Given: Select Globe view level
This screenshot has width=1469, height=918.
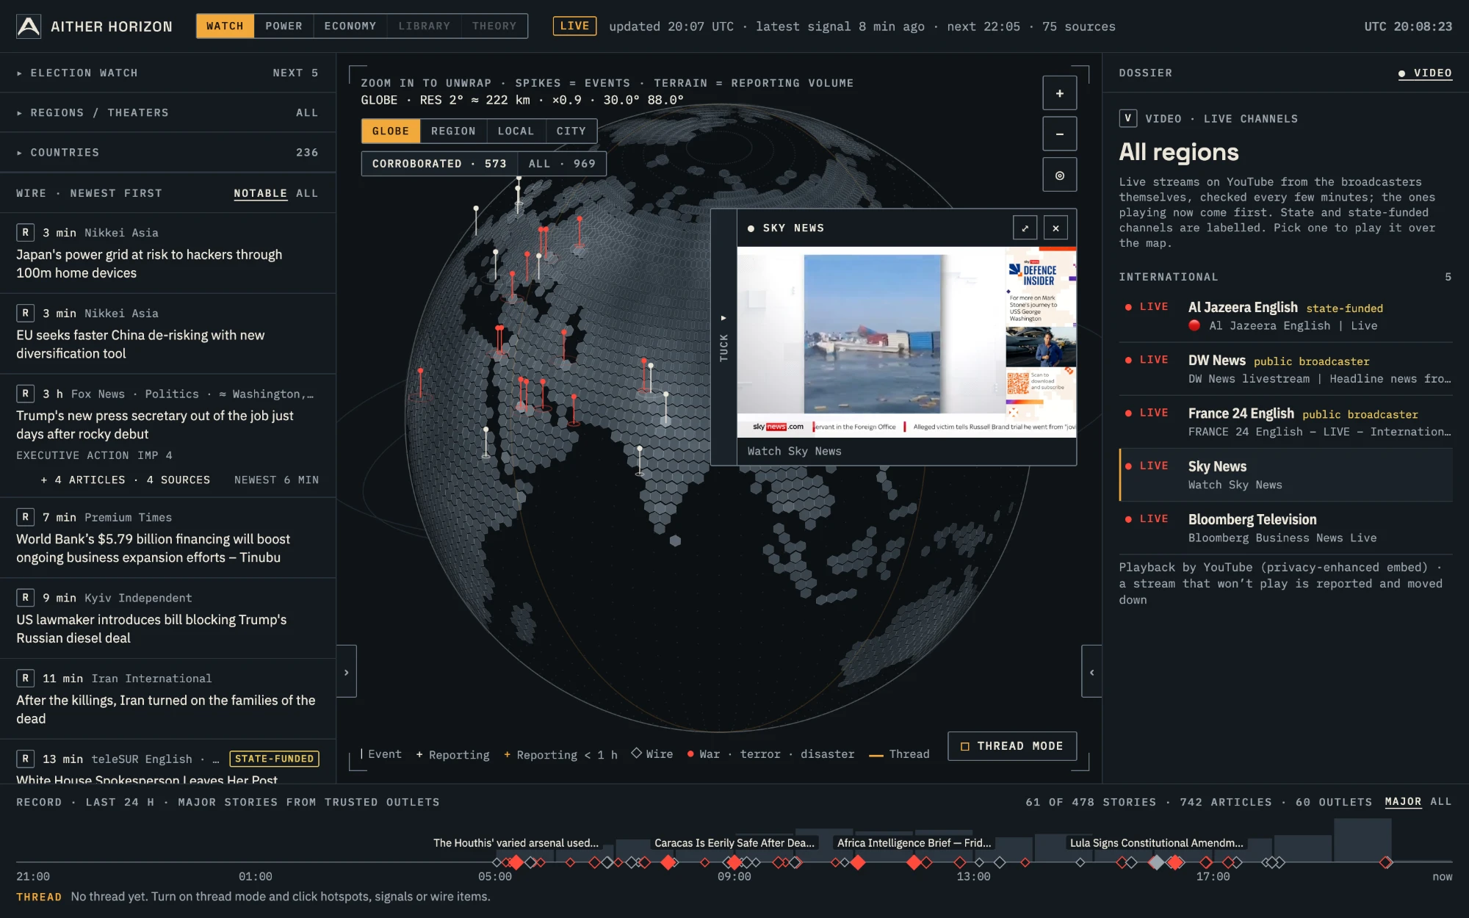Looking at the screenshot, I should tap(391, 131).
